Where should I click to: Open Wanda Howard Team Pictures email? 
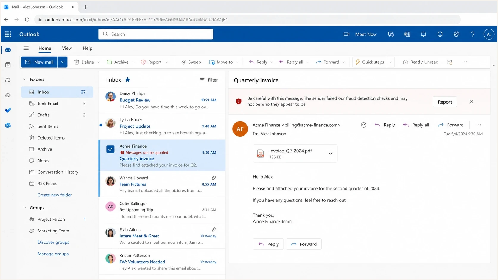tap(162, 184)
